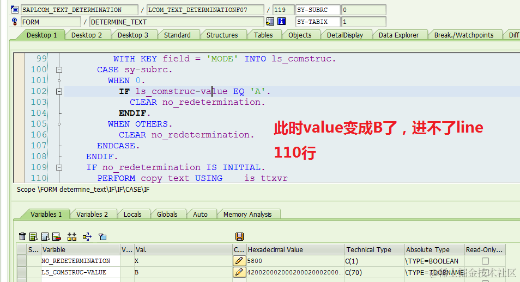The height and width of the screenshot is (282, 520).
Task: Select the Variables 1 tab
Action: [x=46, y=214]
